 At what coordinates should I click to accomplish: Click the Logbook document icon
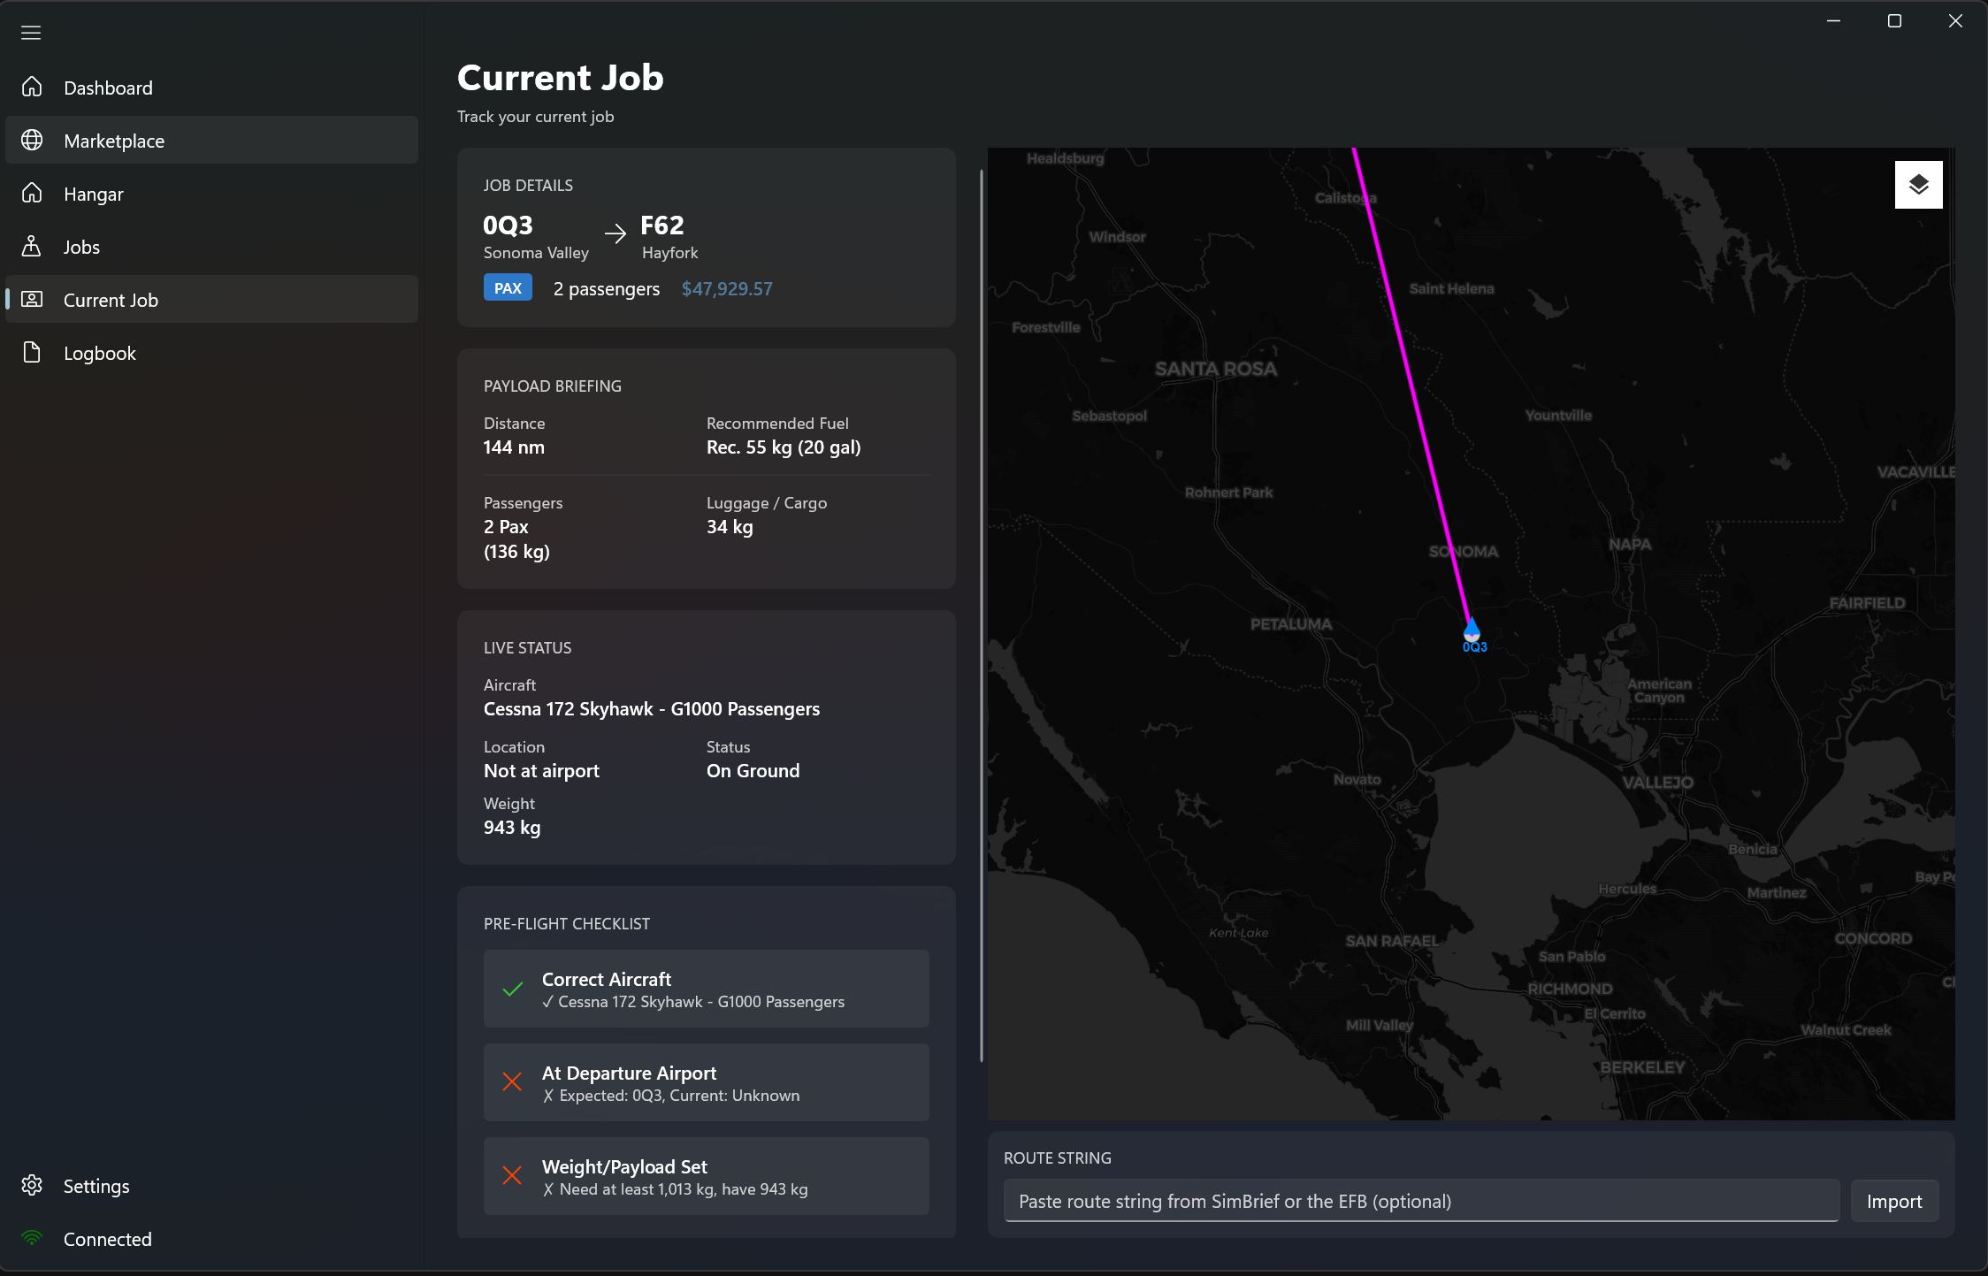click(33, 353)
